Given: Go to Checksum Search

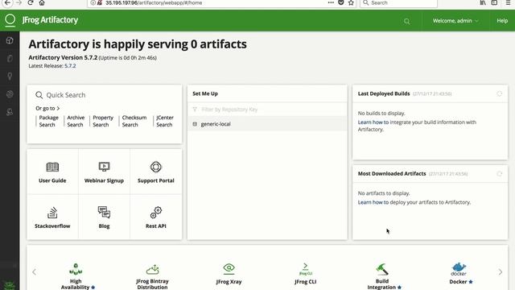Looking at the screenshot, I should pyautogui.click(x=134, y=121).
